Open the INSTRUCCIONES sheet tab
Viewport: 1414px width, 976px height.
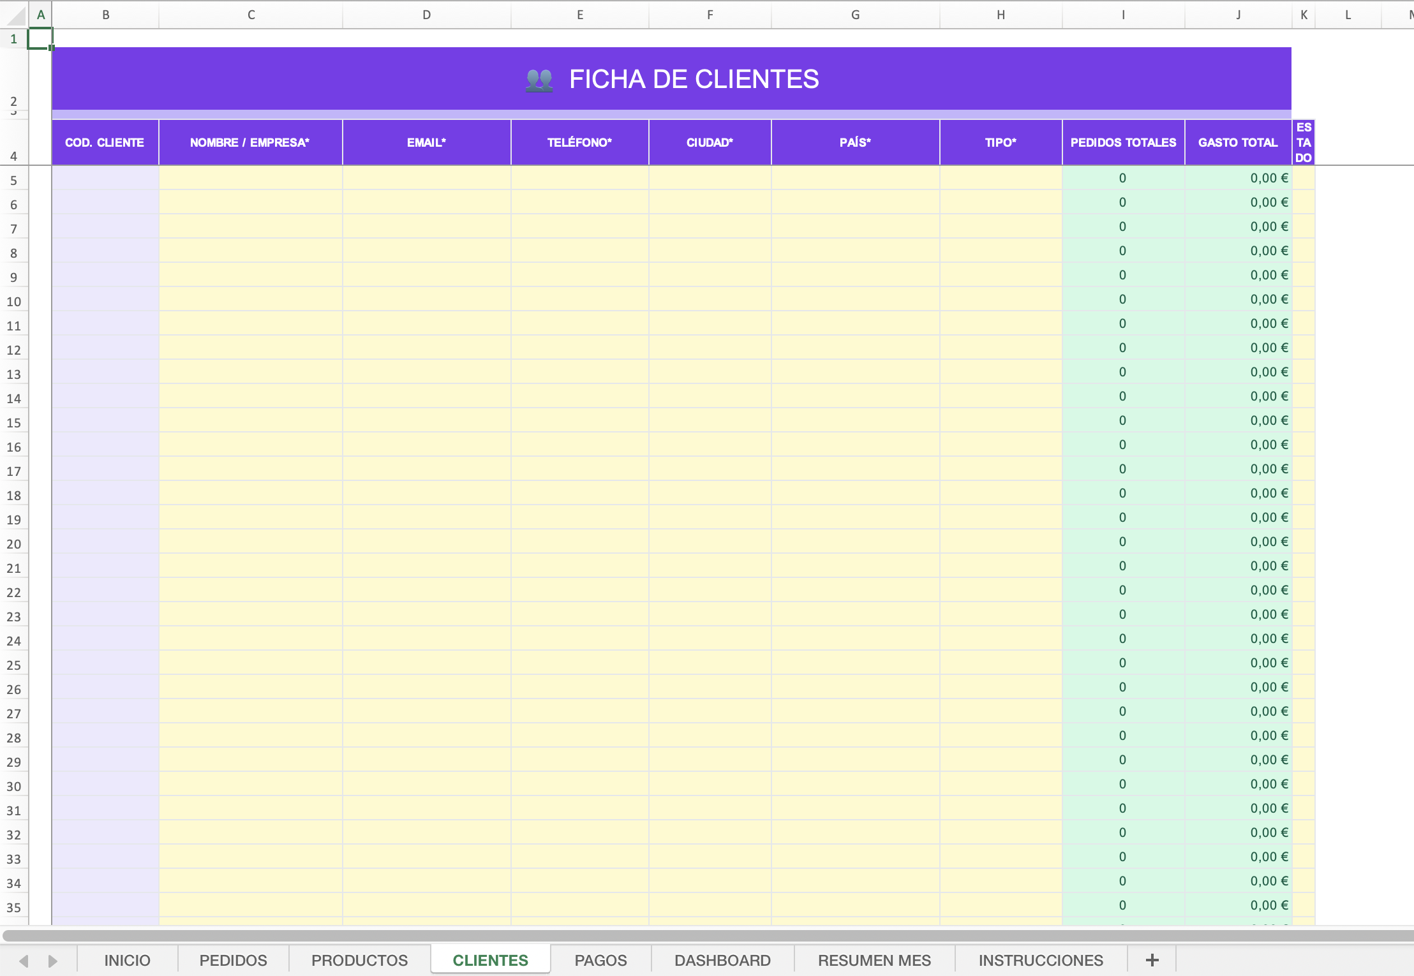click(1041, 960)
